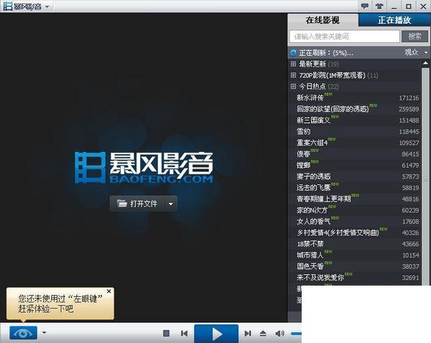Click the playlist scrollbar up arrow
Screen dimensions: 431x343
pyautogui.click(x=425, y=63)
